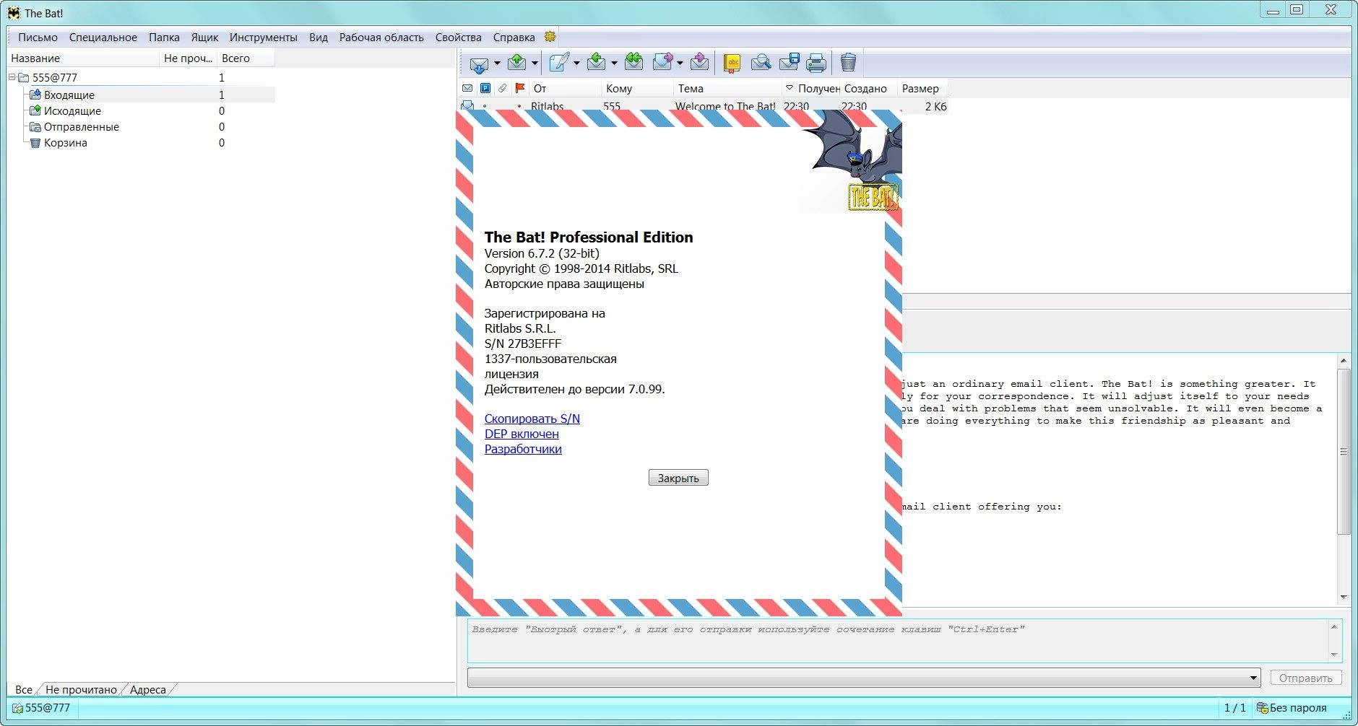Viewport: 1358px width, 726px height.
Task: Click the Без пароля status bar text
Action: [x=1298, y=708]
